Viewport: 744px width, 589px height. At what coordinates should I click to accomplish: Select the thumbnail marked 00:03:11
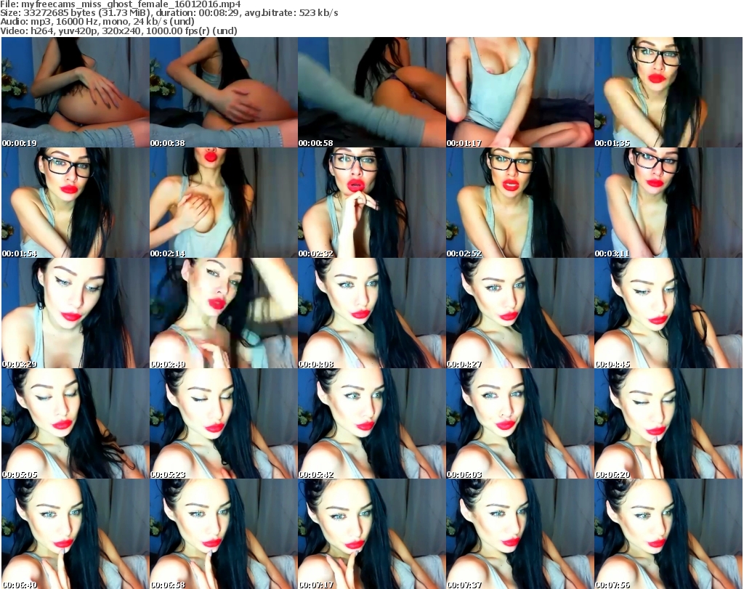tap(668, 203)
